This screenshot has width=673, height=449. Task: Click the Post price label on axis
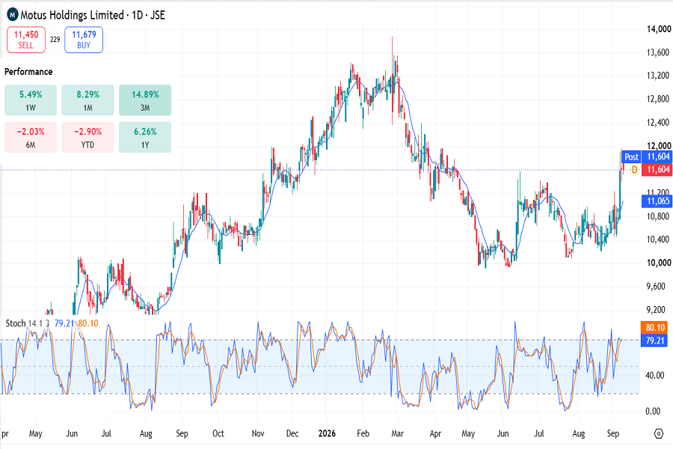631,157
